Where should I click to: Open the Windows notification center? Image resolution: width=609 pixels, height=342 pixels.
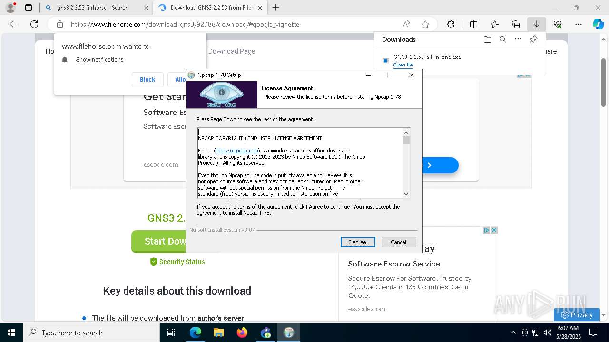593,332
